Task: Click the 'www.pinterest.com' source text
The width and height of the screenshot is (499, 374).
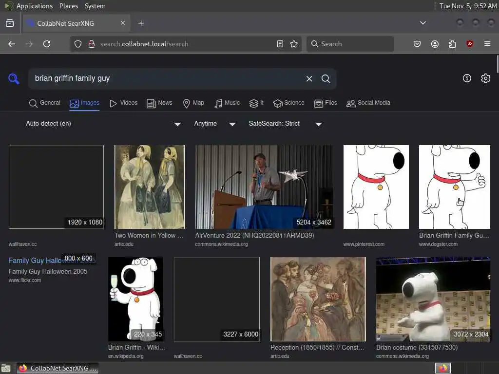Action: tap(364, 244)
